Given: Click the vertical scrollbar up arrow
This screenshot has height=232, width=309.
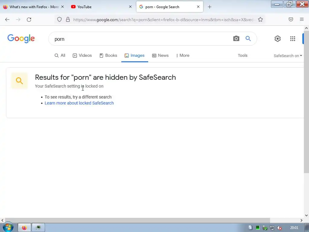Looking at the screenshot, I should (x=306, y=28).
